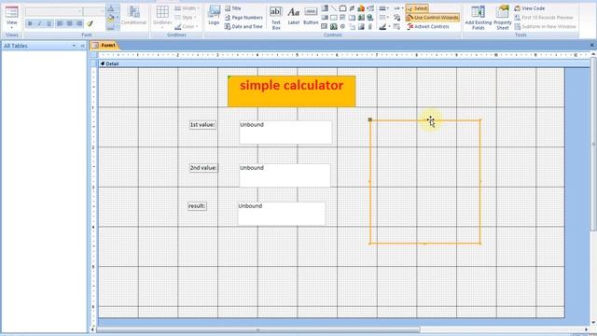
Task: Toggle Italic formatting
Action: click(39, 23)
